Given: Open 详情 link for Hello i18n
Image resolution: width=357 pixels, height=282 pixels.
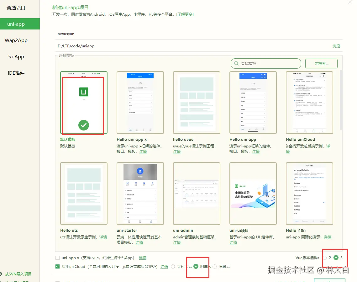Looking at the screenshot, I should pyautogui.click(x=328, y=237).
